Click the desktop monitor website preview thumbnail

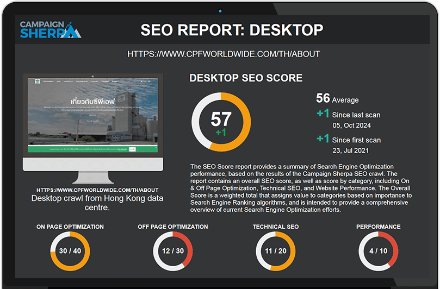point(93,129)
